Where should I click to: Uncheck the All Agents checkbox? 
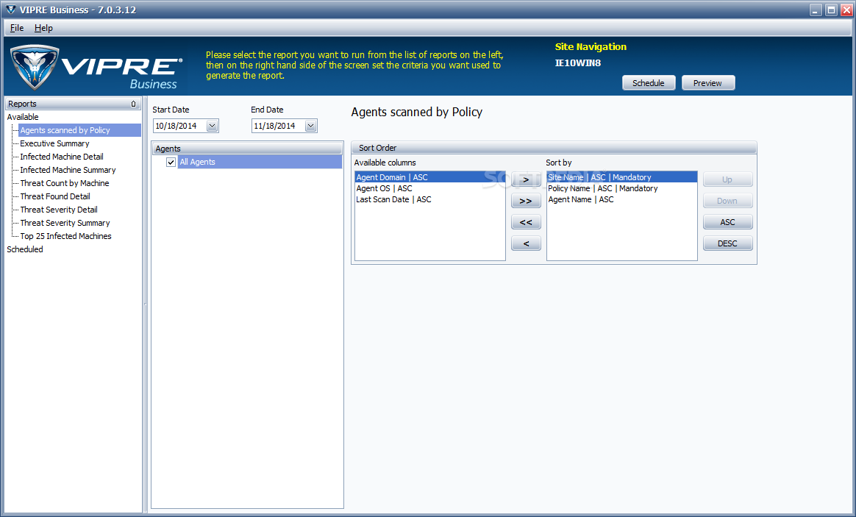pyautogui.click(x=171, y=162)
